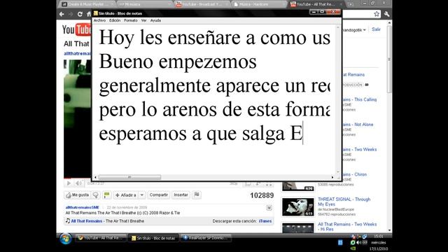Switch to Bloc de notas taskbar button
This screenshot has width=448, height=252.
[153, 238]
